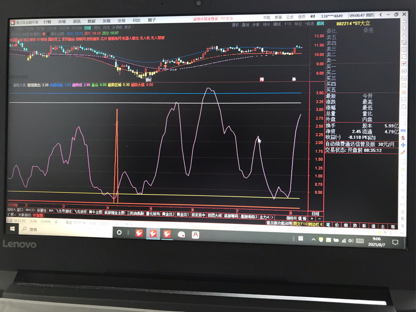Click the 功能 button in title bar

267,17
